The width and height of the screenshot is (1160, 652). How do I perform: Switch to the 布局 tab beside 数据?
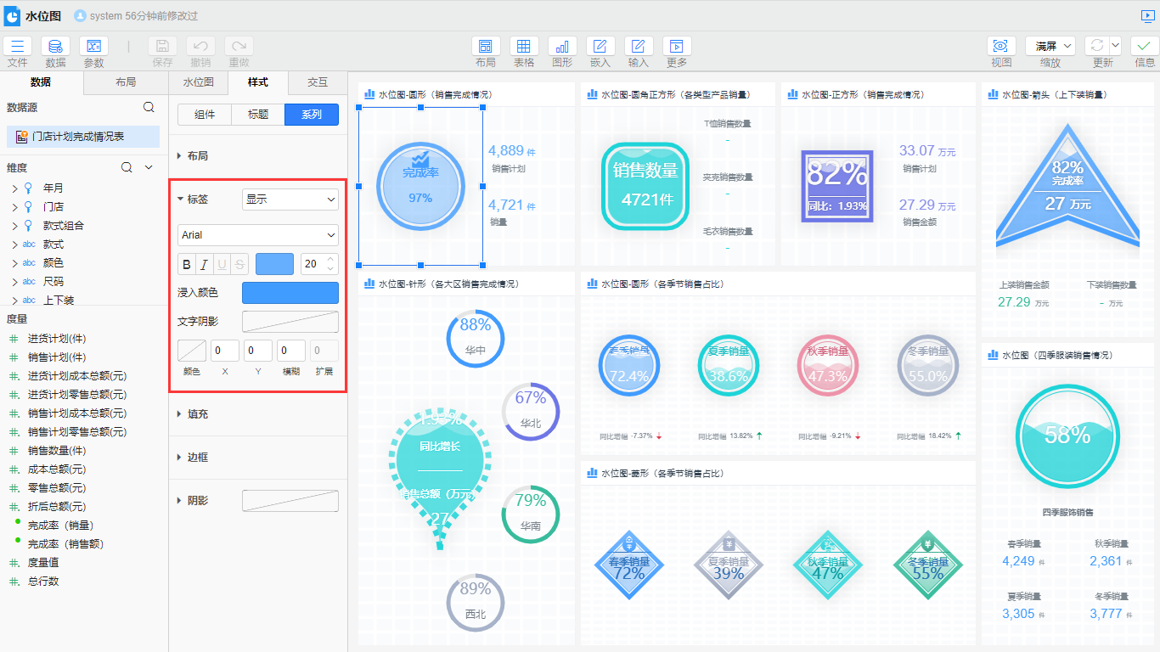pyautogui.click(x=126, y=82)
